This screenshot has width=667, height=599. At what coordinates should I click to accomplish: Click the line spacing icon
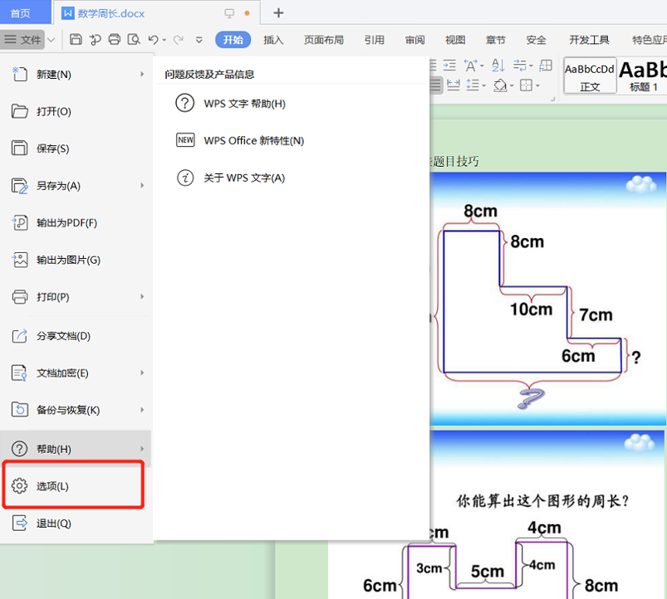pos(473,85)
